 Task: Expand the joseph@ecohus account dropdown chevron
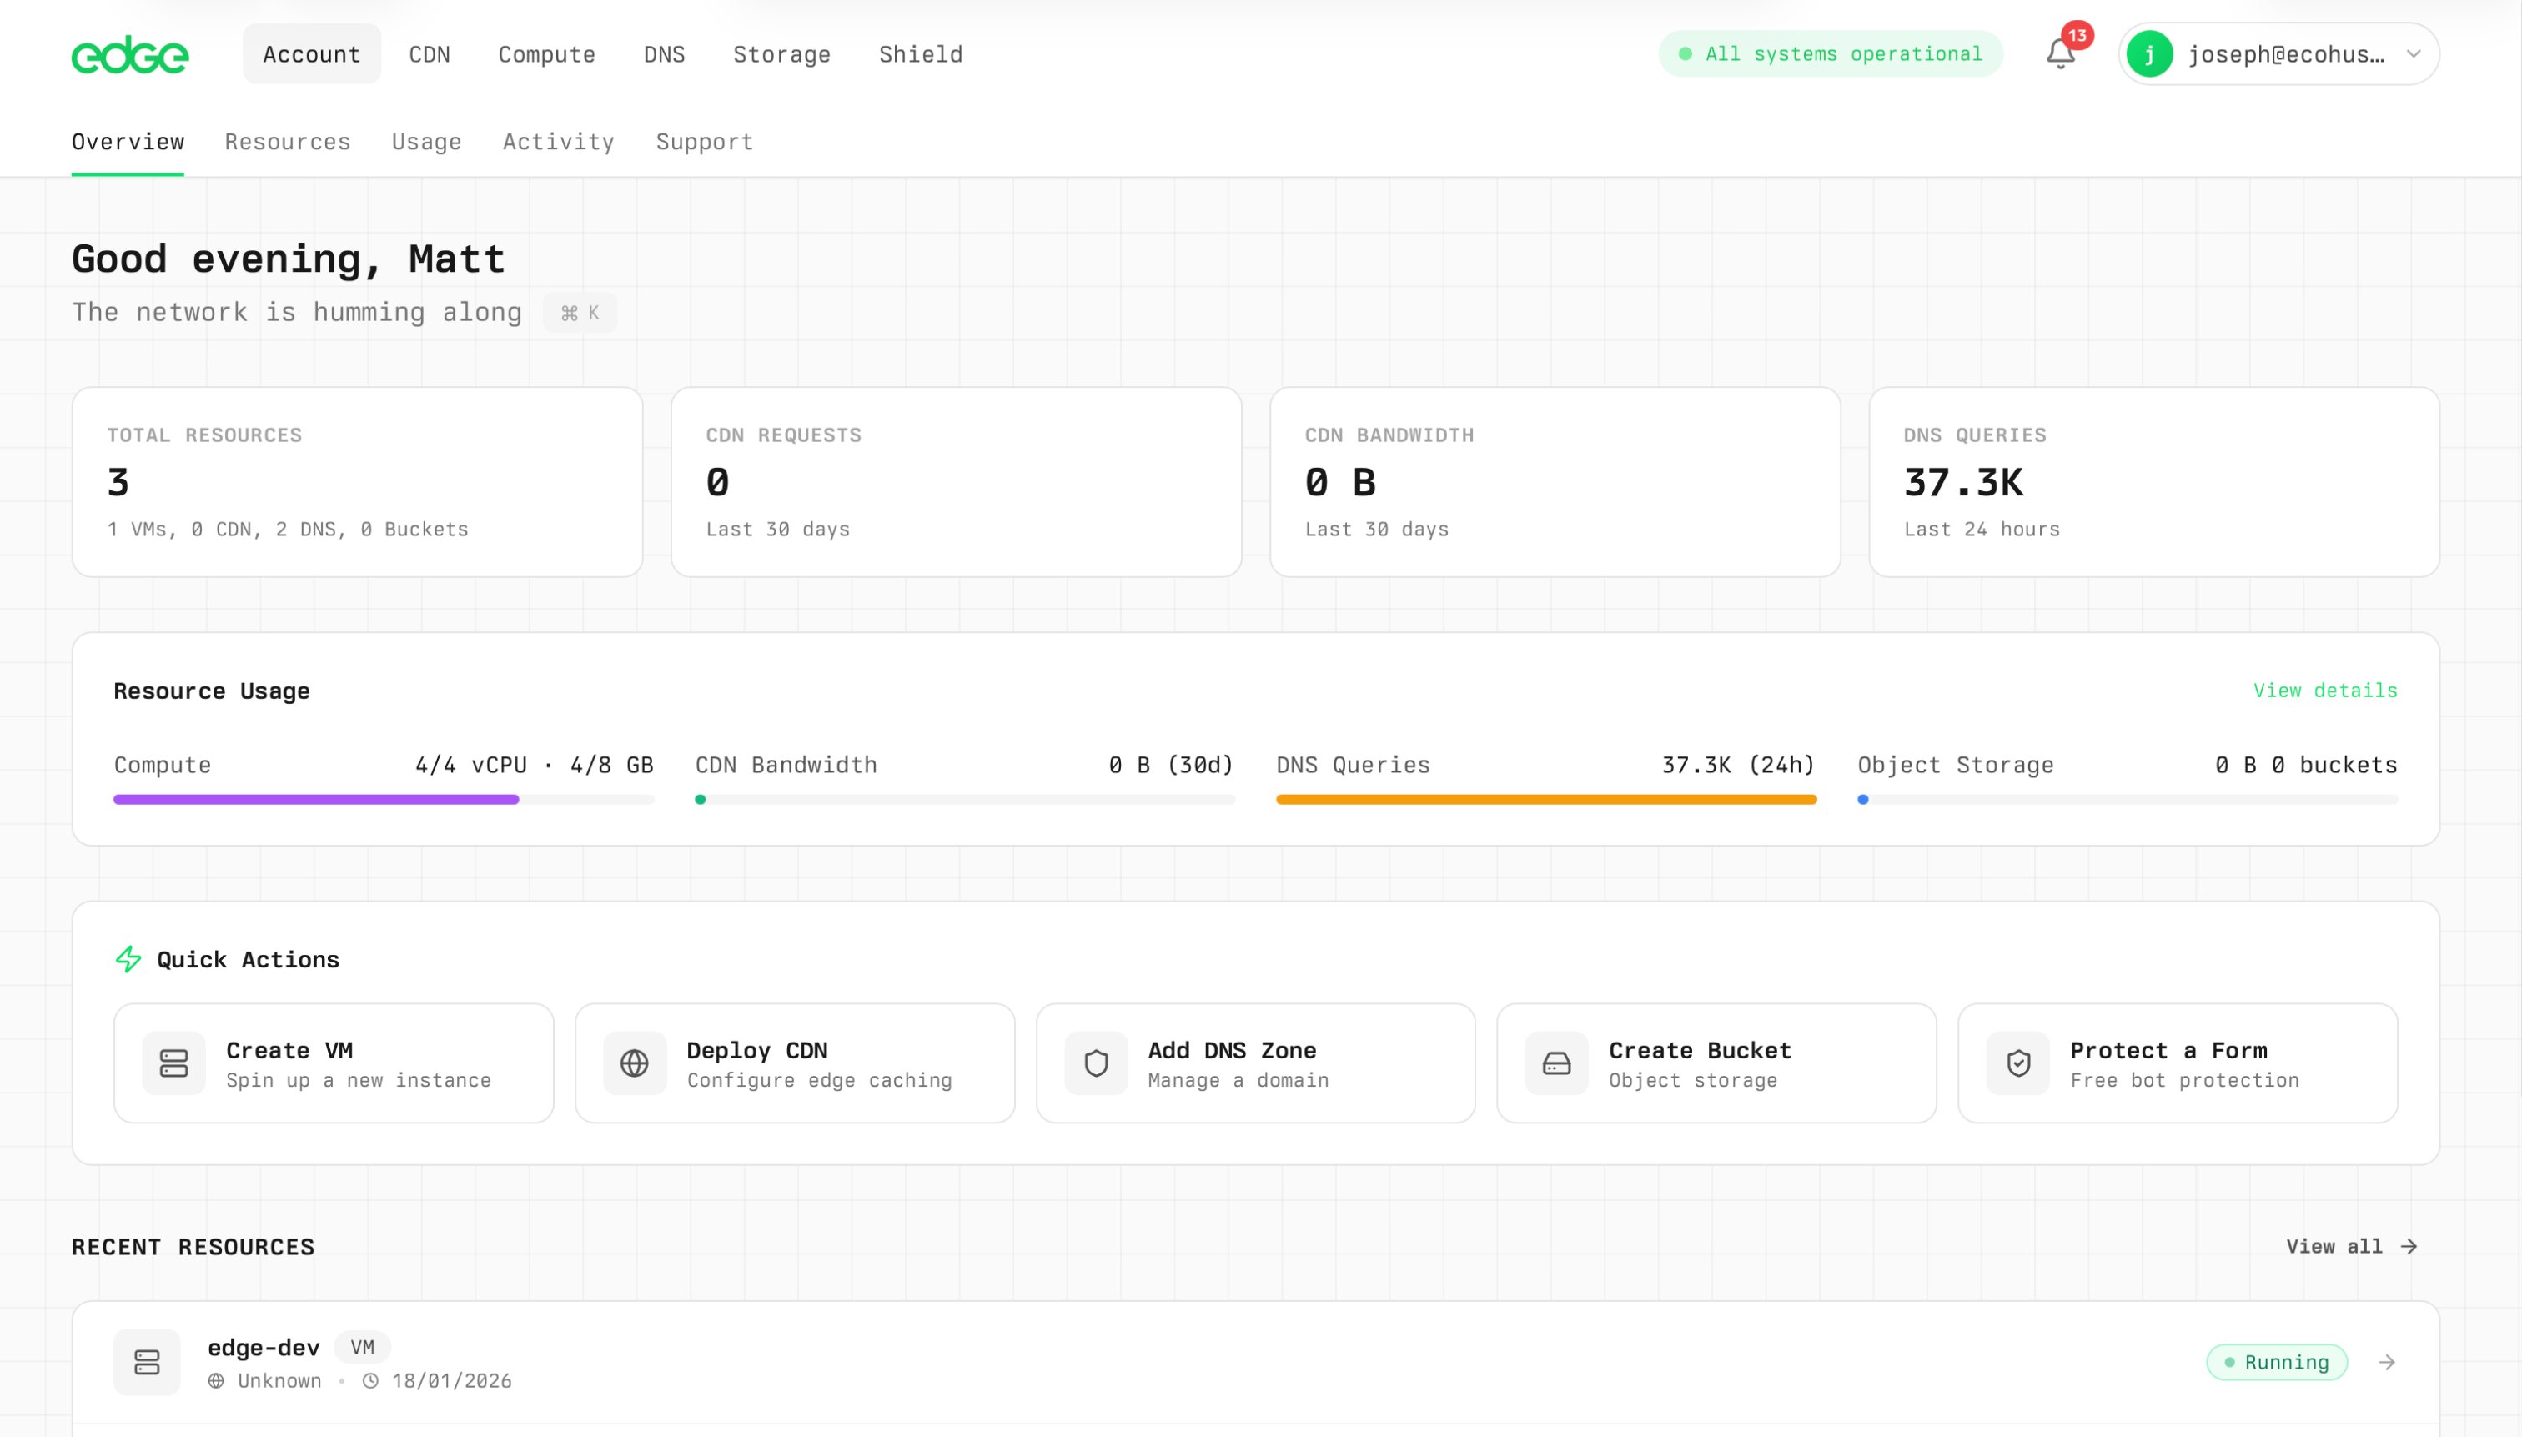point(2414,54)
